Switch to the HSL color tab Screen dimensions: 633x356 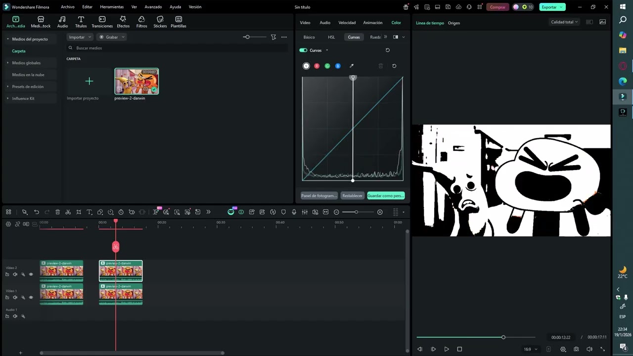click(331, 37)
